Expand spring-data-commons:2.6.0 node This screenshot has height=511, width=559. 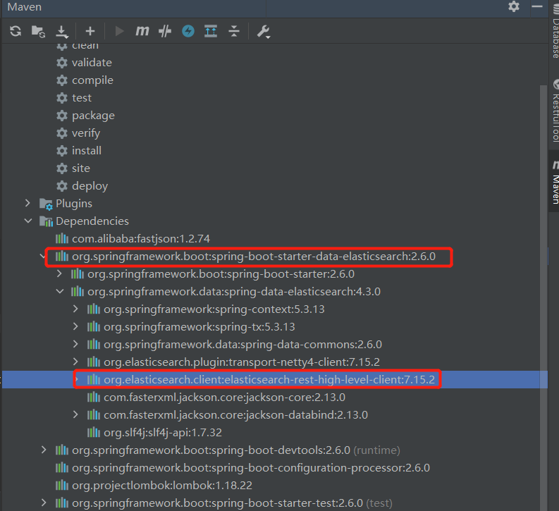point(75,344)
